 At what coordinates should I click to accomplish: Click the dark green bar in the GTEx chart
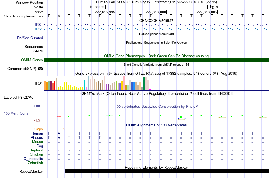pyautogui.click(x=144, y=83)
